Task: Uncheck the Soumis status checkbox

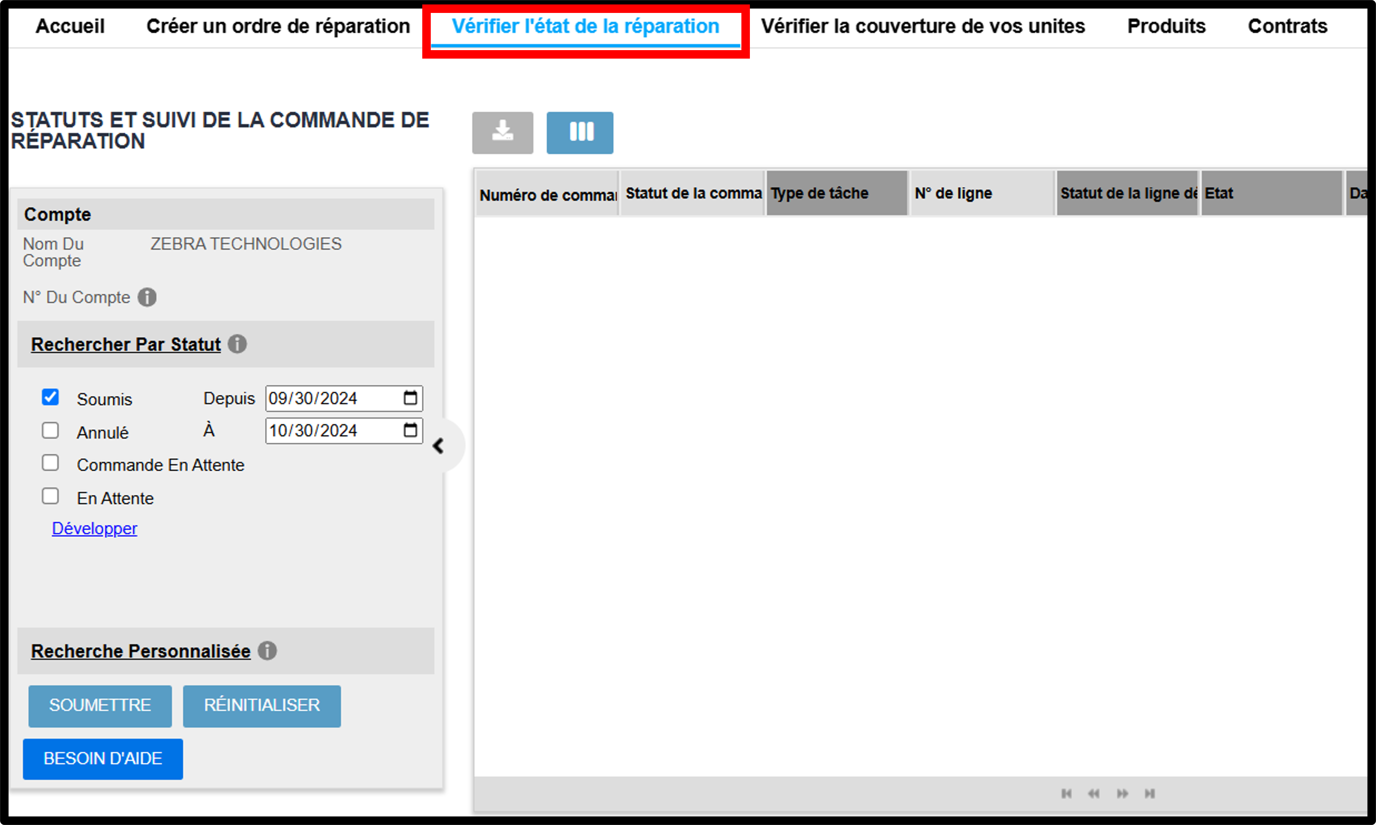Action: (50, 397)
